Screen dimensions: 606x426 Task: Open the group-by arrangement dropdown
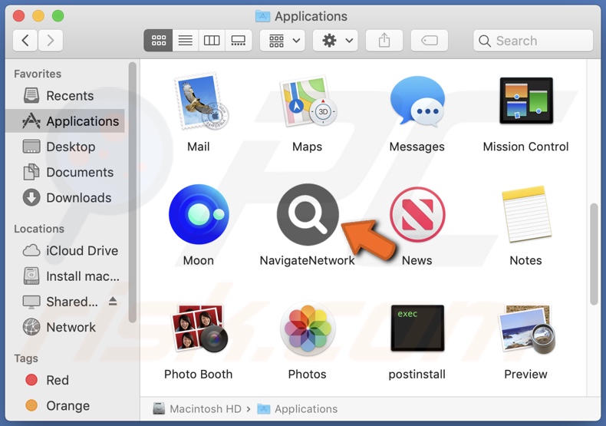282,40
